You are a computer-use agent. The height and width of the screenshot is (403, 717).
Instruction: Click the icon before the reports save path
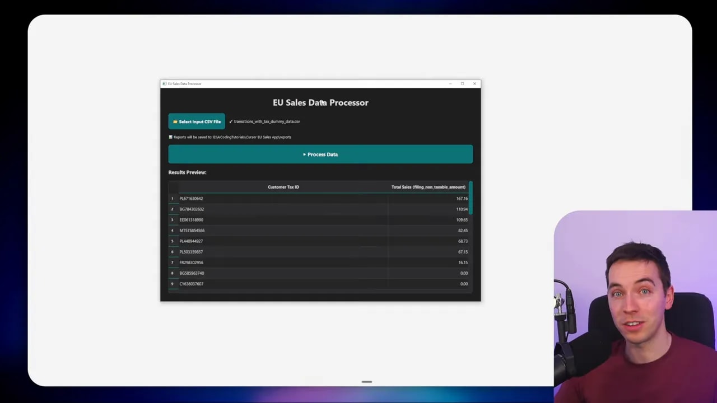point(171,137)
